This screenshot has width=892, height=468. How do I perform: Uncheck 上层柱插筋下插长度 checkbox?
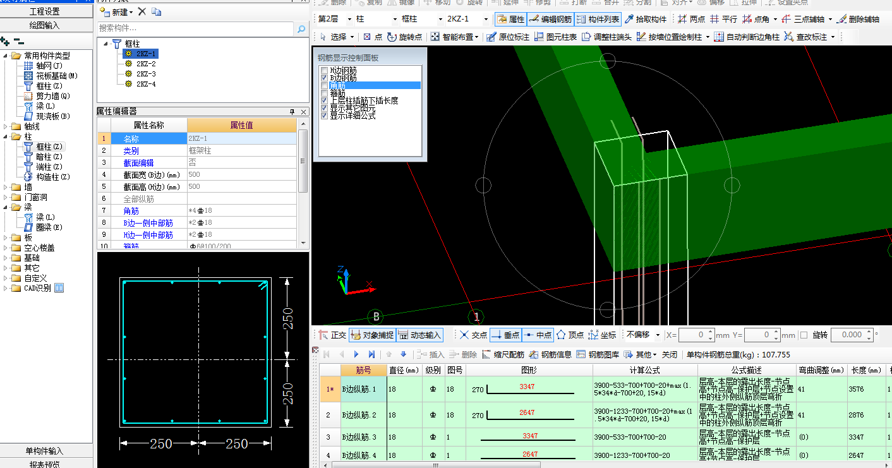[x=325, y=100]
